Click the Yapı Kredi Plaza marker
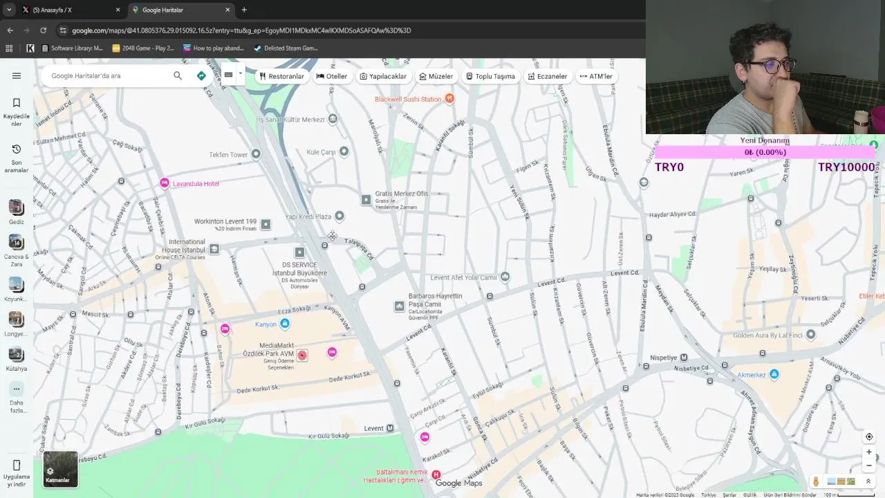Image resolution: width=885 pixels, height=498 pixels. [x=339, y=216]
